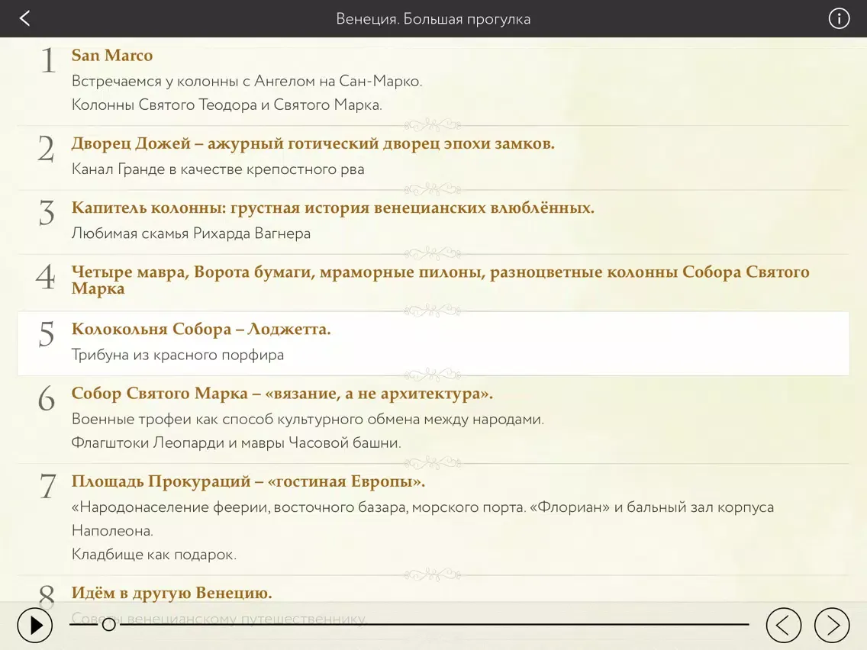Screen dimensions: 867x650
Task: Click the header title Венеция. Большая прогулка
Action: click(x=433, y=19)
